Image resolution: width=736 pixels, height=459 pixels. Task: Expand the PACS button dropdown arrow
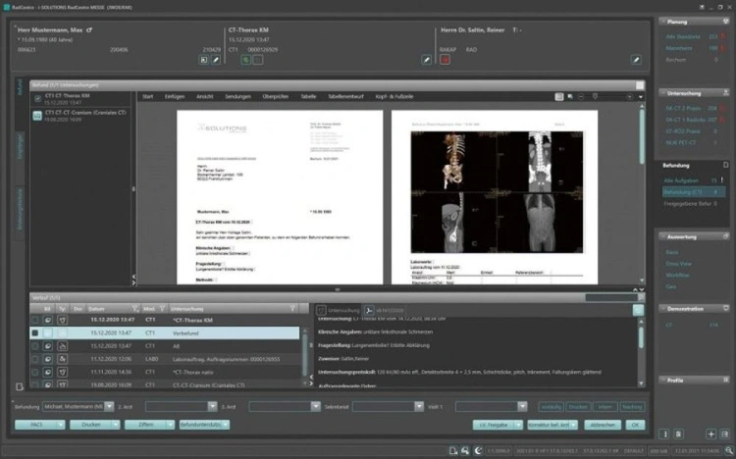coord(60,425)
